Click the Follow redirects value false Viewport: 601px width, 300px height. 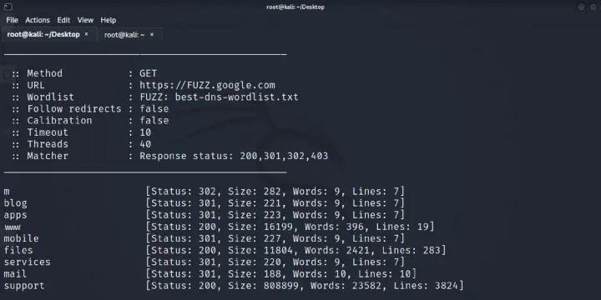point(154,108)
